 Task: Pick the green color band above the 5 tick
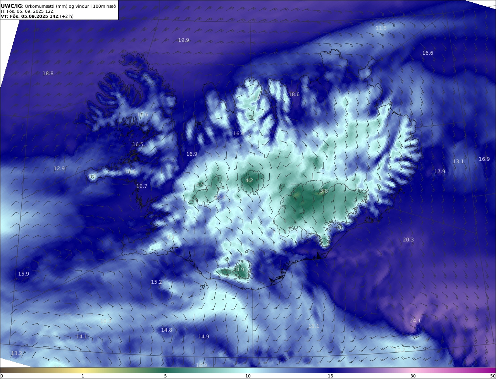pos(165,370)
